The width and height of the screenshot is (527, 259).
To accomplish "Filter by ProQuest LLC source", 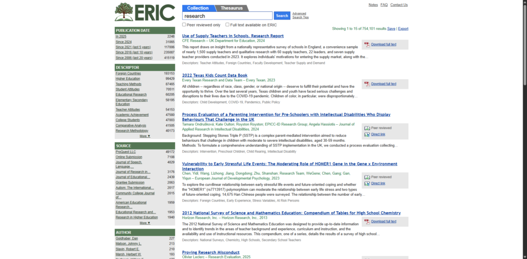I will [126, 152].
